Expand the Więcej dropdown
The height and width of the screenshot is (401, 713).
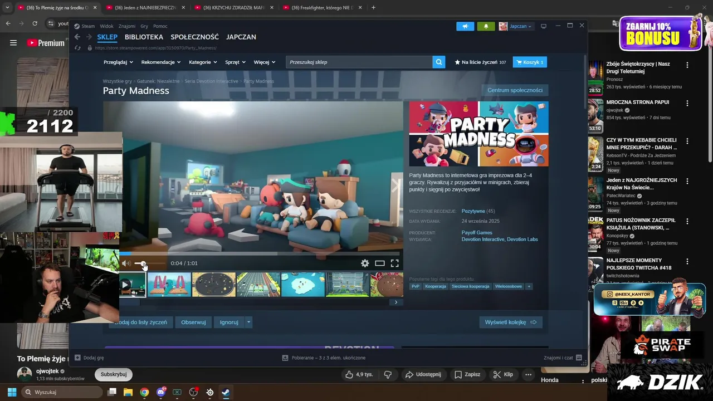(265, 62)
